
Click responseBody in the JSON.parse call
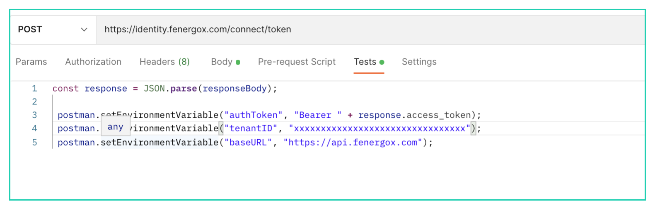click(x=234, y=88)
